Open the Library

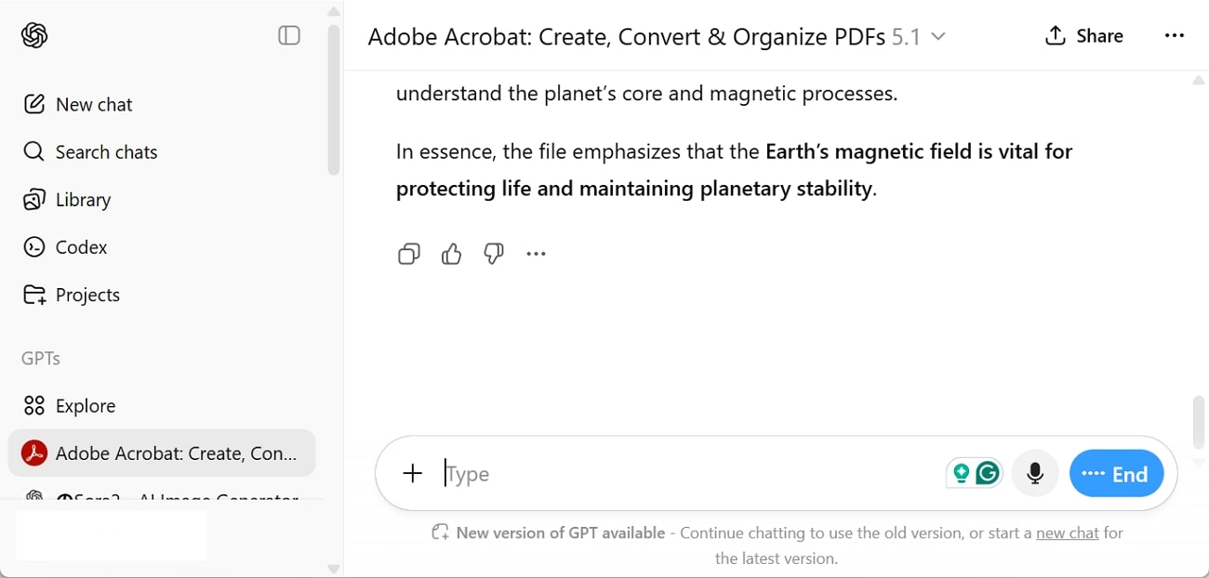pyautogui.click(x=83, y=199)
